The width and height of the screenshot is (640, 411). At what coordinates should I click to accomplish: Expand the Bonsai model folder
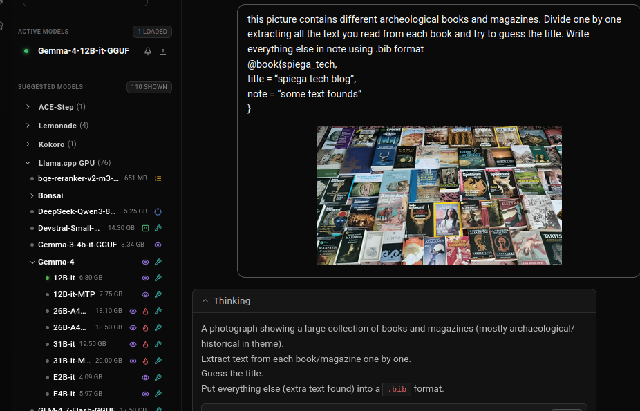(32, 195)
